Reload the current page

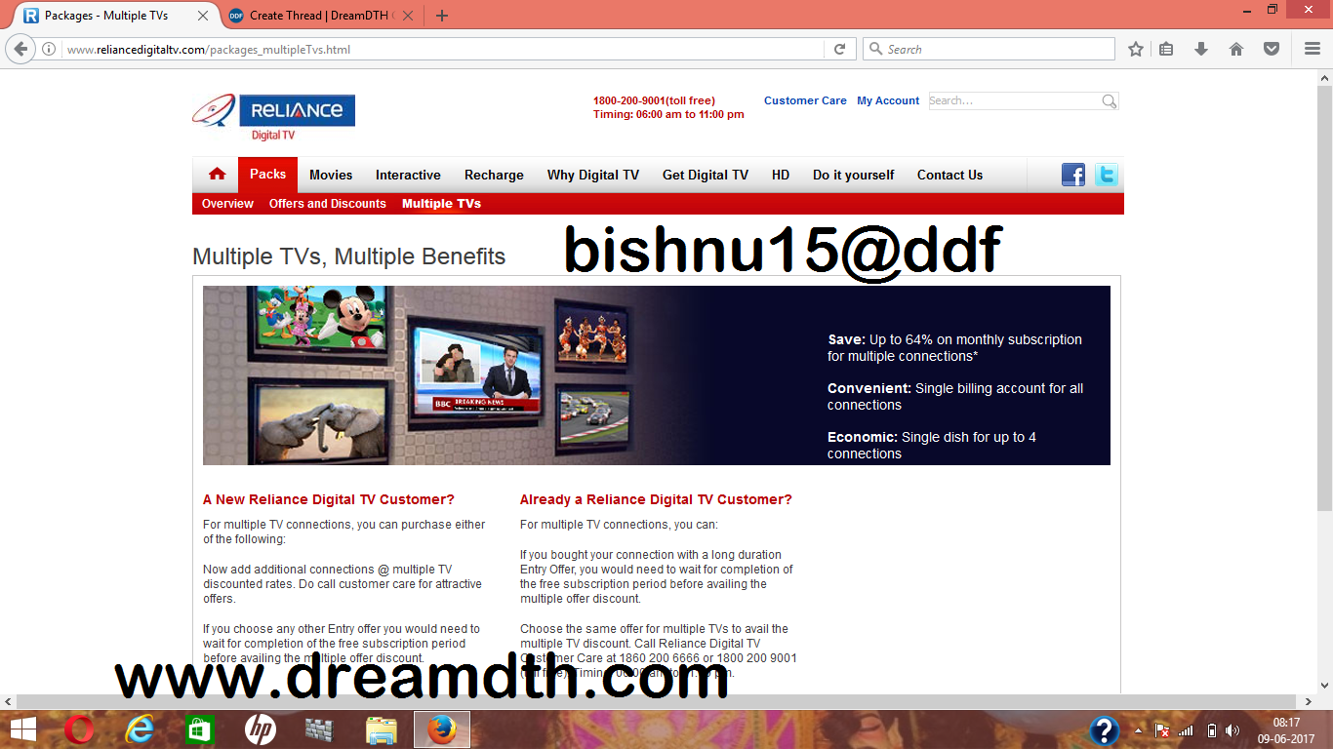click(x=839, y=49)
